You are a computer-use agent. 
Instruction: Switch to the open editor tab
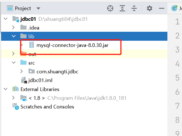(x=176, y=8)
